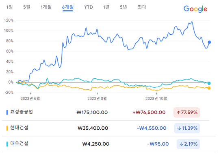Click the blue color marker beside 효성중공업
The width and height of the screenshot is (219, 155).
click(7, 112)
